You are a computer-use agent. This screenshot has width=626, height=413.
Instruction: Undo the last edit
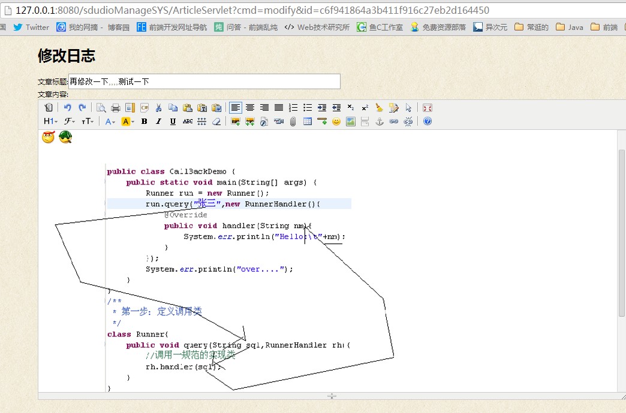click(68, 108)
